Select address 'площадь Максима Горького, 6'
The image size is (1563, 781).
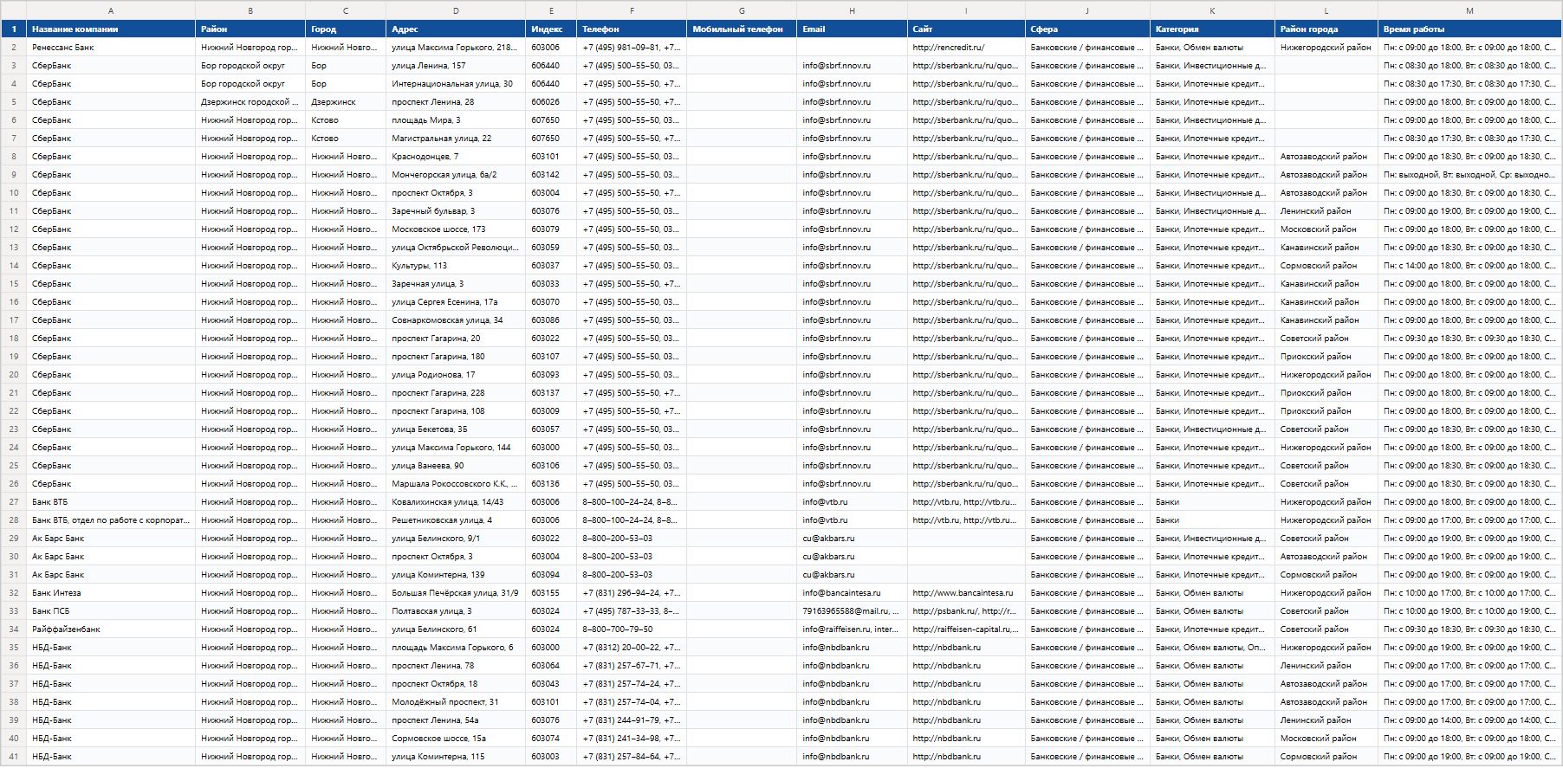[456, 648]
